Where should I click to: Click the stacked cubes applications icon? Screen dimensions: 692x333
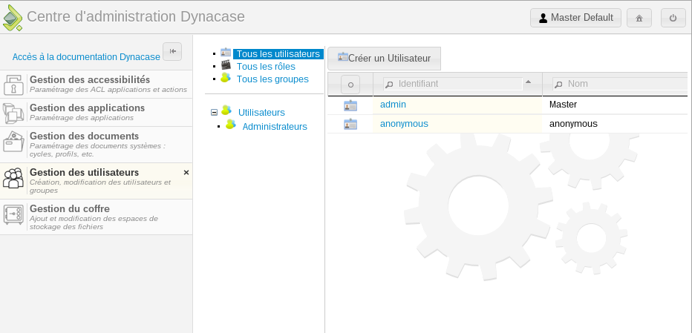coord(13,113)
